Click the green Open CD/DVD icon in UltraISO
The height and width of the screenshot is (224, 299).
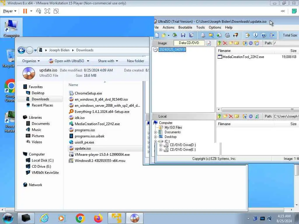coord(175,35)
